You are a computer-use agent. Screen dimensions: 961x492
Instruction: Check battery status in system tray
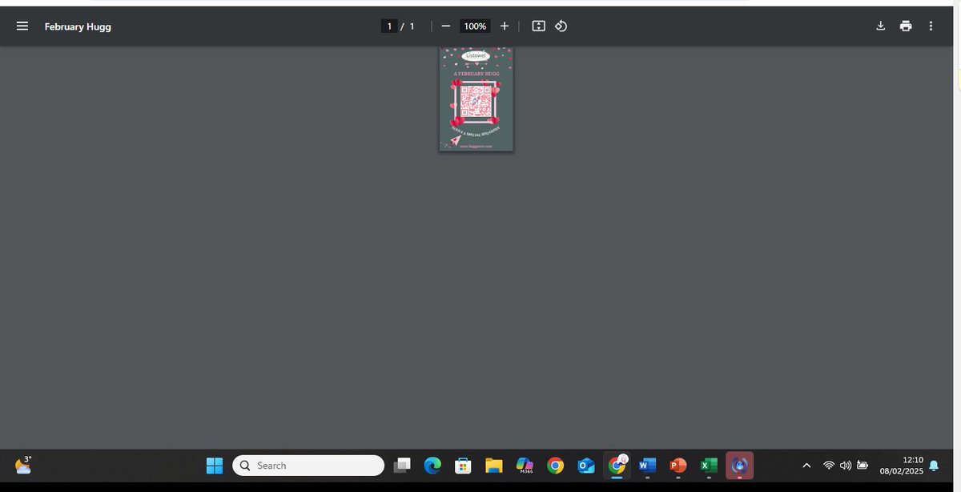tap(862, 466)
